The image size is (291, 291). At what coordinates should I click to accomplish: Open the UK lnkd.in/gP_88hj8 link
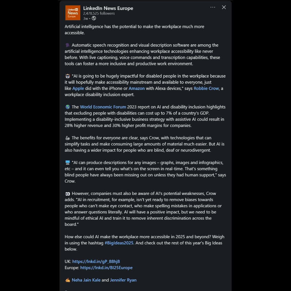[x=96, y=261]
